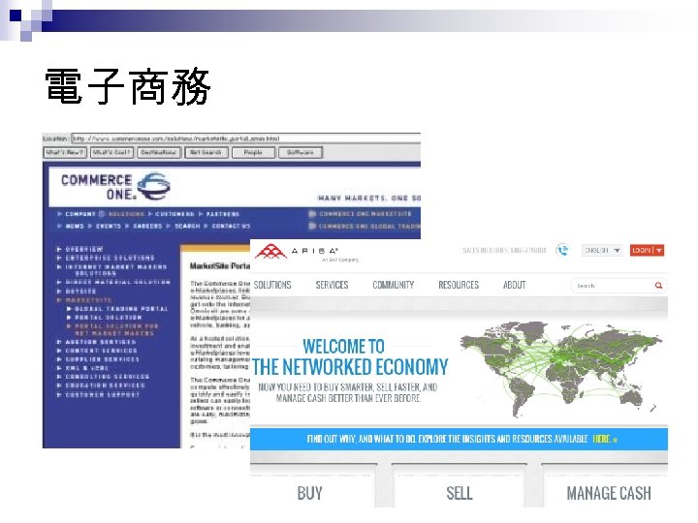Select the MANAGE CASH tab

(609, 493)
